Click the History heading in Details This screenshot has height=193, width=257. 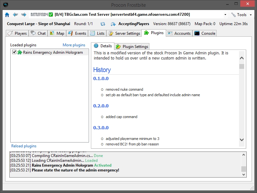102,70
